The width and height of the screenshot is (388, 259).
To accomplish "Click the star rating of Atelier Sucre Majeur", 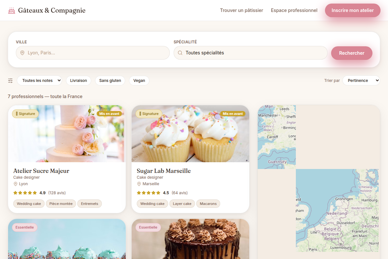I will coord(25,193).
